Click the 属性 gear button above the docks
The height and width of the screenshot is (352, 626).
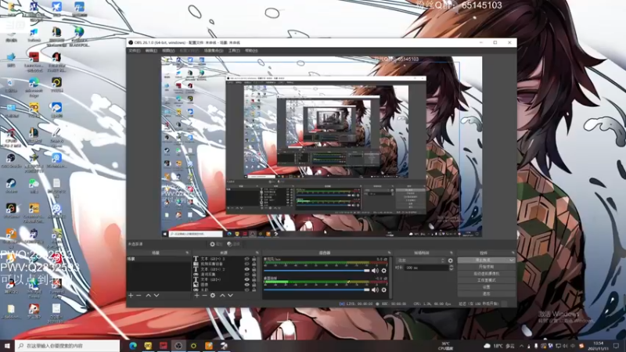click(216, 244)
